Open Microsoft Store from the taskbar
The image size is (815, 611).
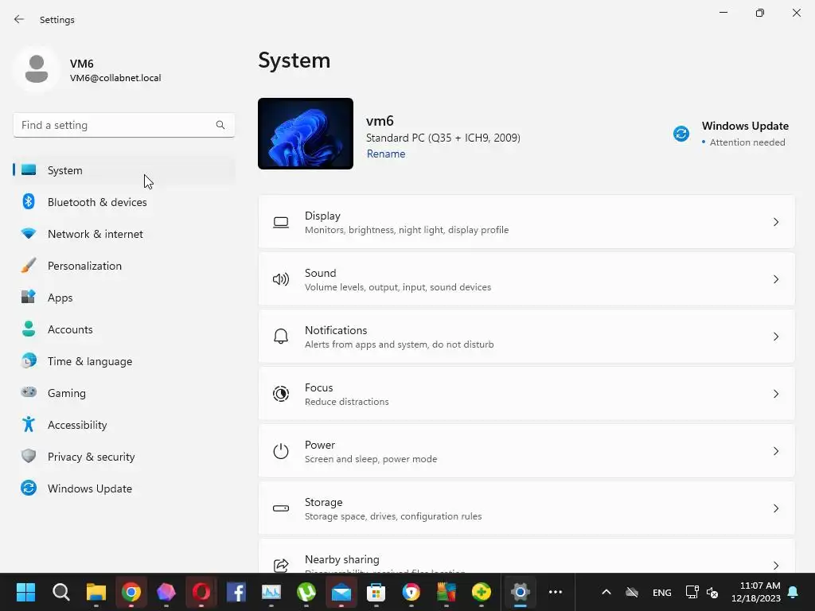click(376, 592)
